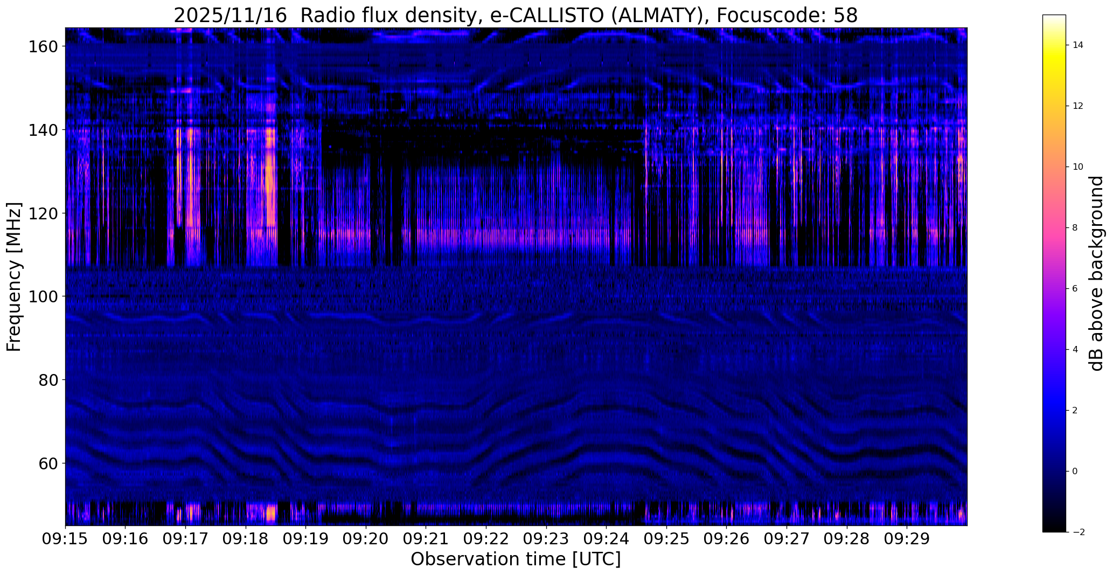Click the 100 frequency tick label
Screen dimensions: 1113x575
pos(43,296)
